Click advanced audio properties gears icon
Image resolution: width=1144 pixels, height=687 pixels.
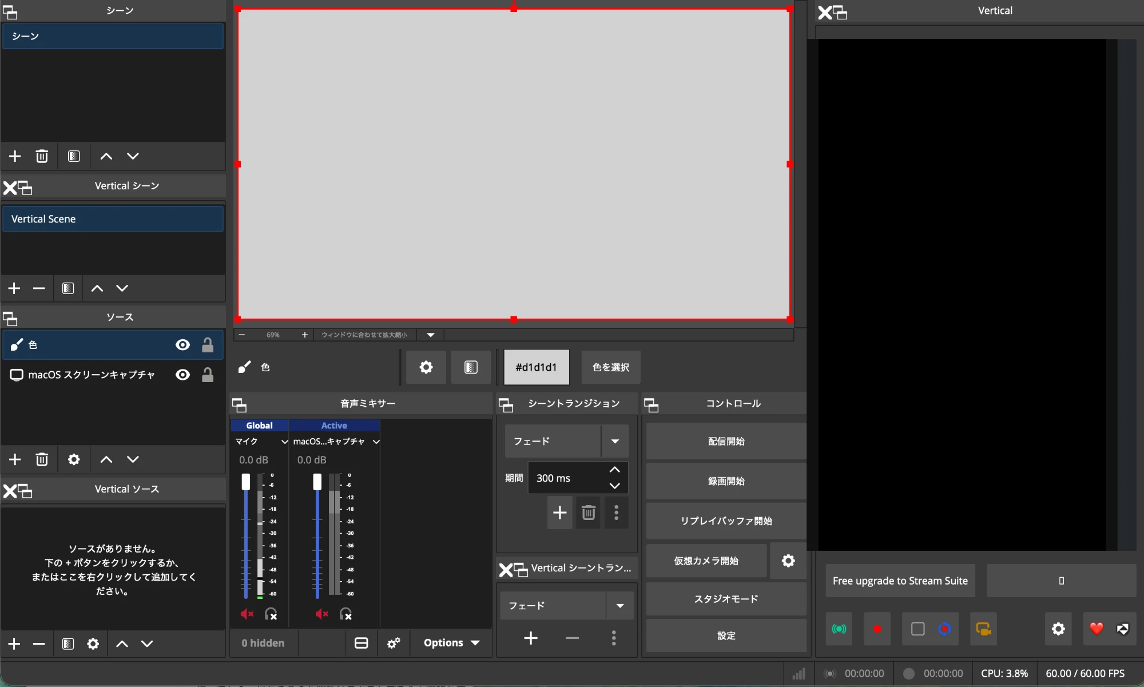pyautogui.click(x=394, y=643)
